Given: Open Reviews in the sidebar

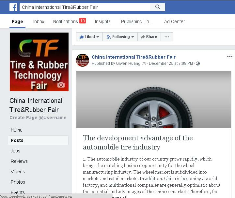Looking at the screenshot, I should (19, 161).
